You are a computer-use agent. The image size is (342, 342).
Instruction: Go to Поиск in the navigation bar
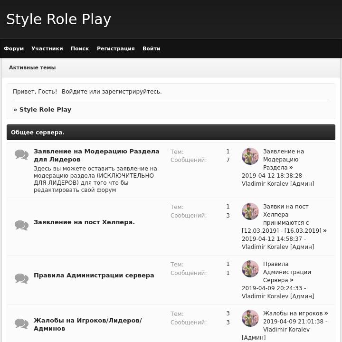pyautogui.click(x=80, y=48)
